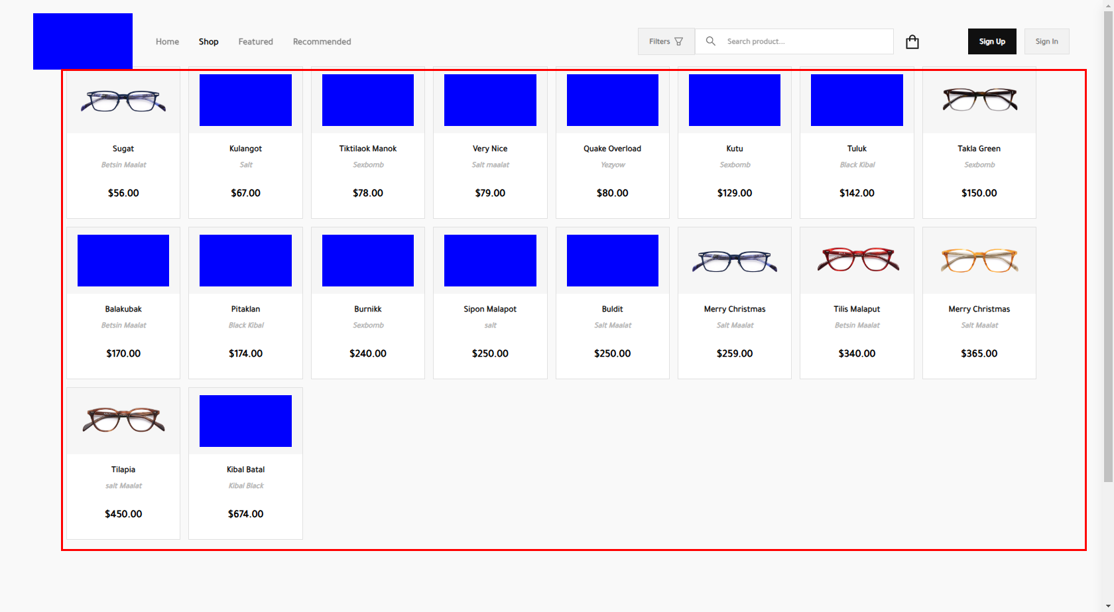
Task: Open the Filters dropdown
Action: [666, 41]
